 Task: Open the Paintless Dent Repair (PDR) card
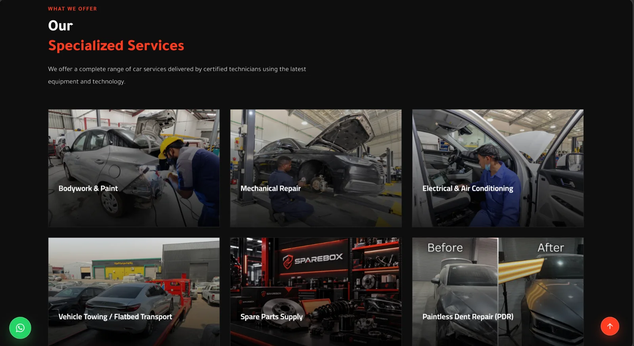coord(498,292)
